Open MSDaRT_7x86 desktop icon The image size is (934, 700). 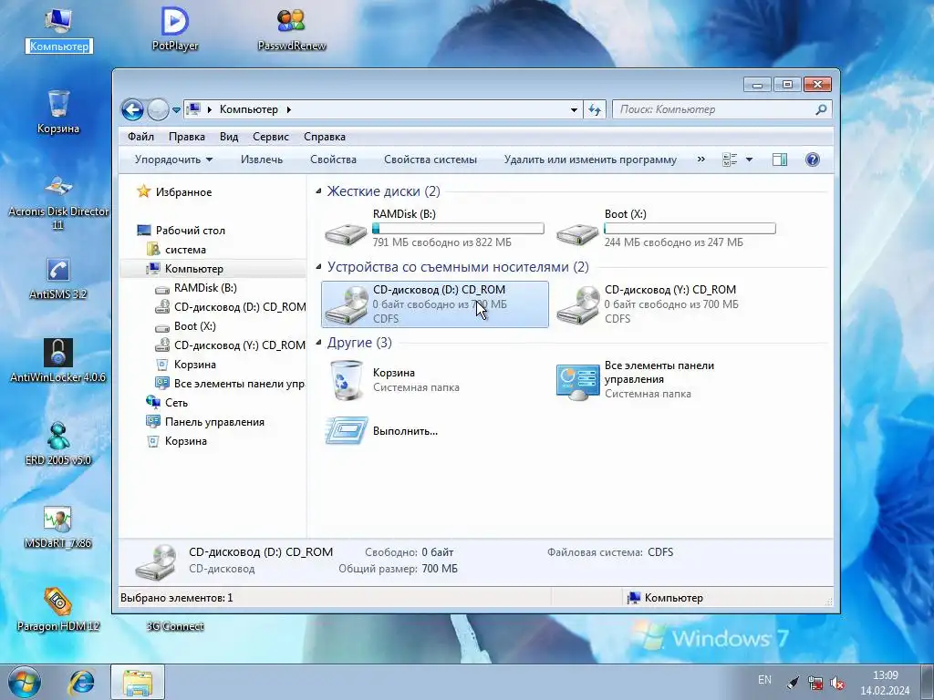[57, 527]
